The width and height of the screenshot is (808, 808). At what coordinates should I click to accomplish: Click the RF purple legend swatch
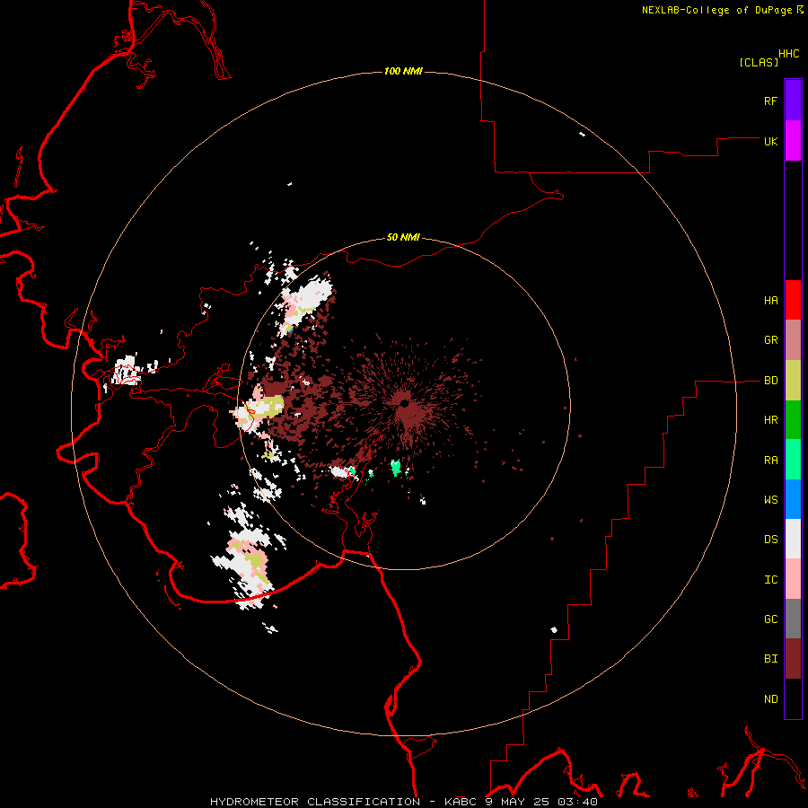click(x=793, y=101)
